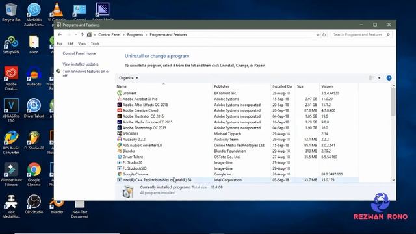Screen dimensions: 416x234
Task: Expand the address bar history dropdown
Action: (x=318, y=34)
